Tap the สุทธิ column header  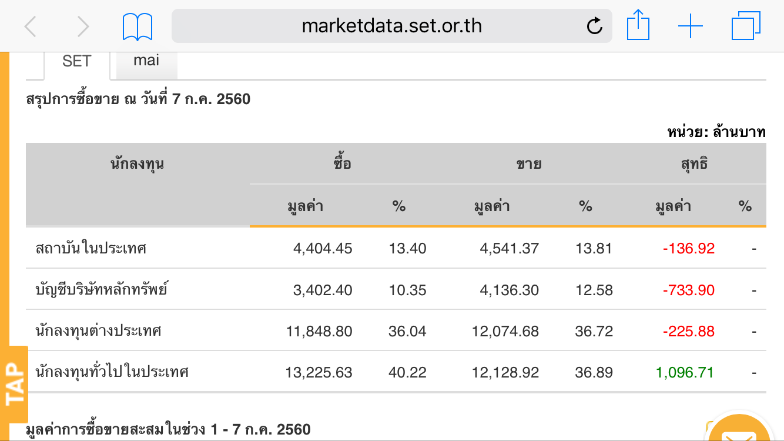click(x=693, y=164)
